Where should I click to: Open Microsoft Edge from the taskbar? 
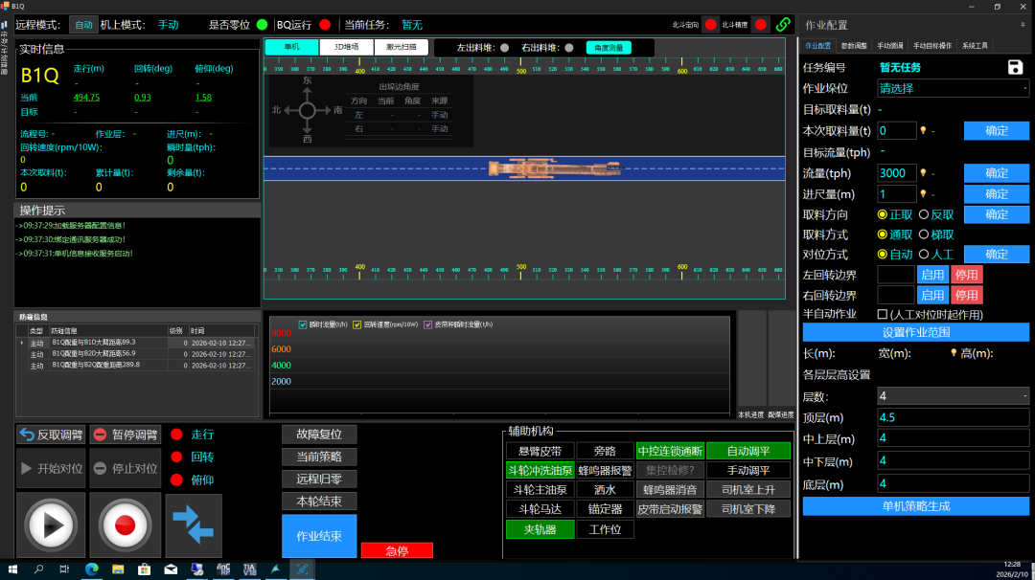(x=92, y=569)
